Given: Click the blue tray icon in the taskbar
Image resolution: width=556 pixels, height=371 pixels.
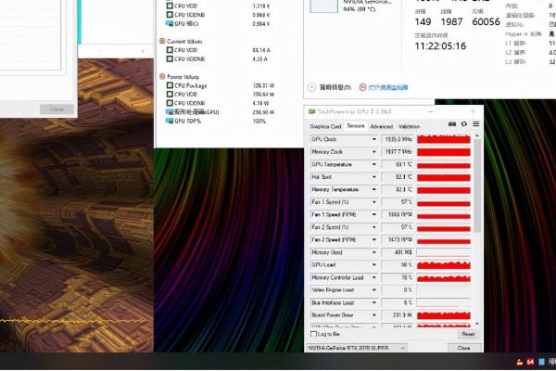Looking at the screenshot, I should click(x=541, y=362).
